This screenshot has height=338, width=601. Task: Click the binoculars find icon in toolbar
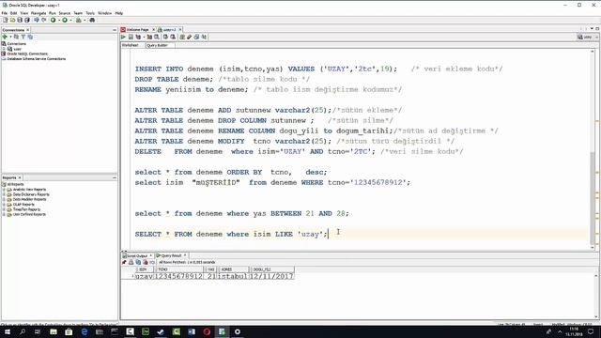[92, 20]
